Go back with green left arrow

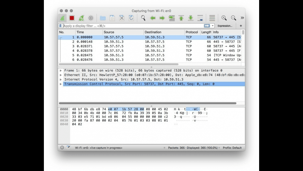pyautogui.click(x=153, y=18)
